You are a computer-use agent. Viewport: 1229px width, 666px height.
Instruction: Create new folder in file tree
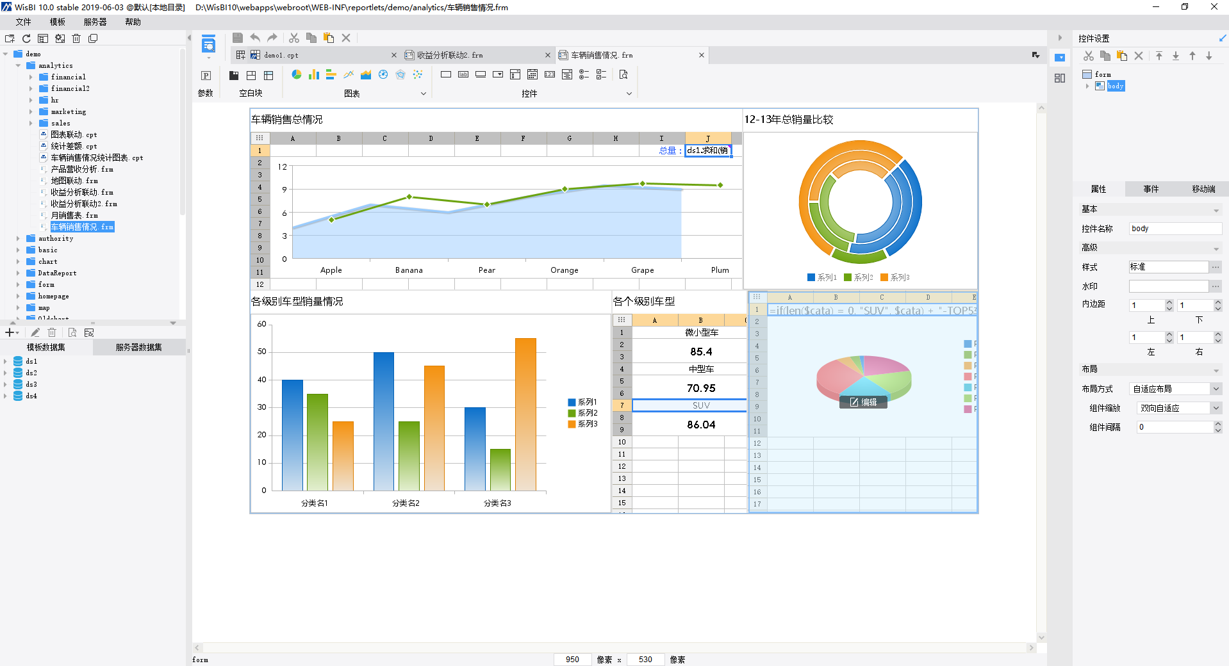[10, 38]
